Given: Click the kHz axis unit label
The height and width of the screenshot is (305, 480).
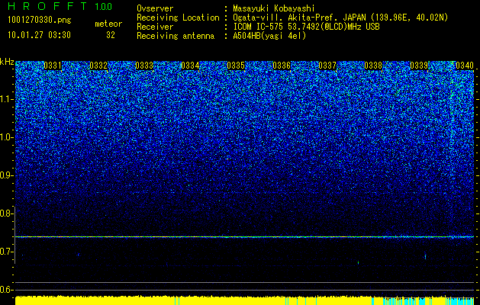Looking at the screenshot, I should point(7,62).
